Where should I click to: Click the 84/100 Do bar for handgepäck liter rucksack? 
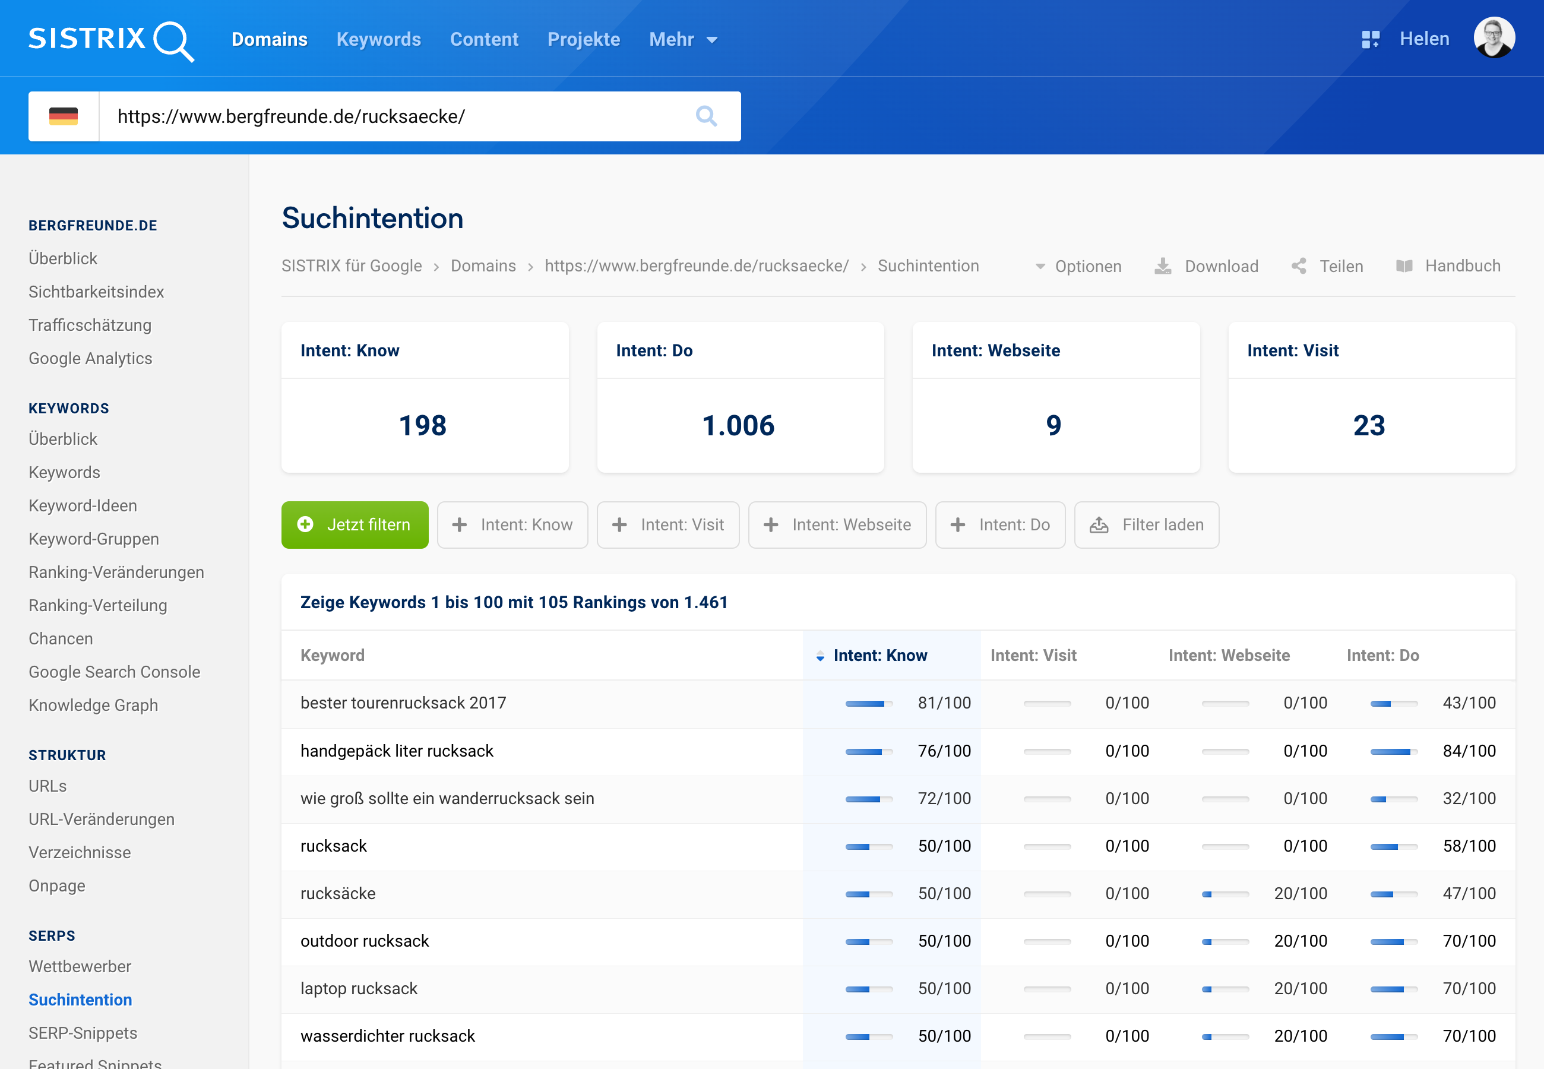1394,751
